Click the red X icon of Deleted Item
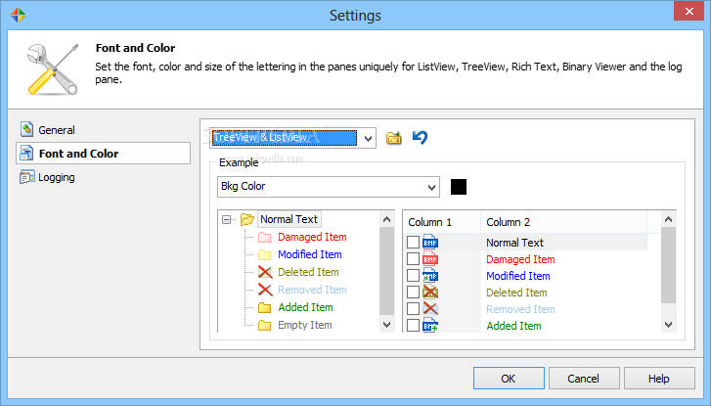The image size is (711, 406). point(265,272)
